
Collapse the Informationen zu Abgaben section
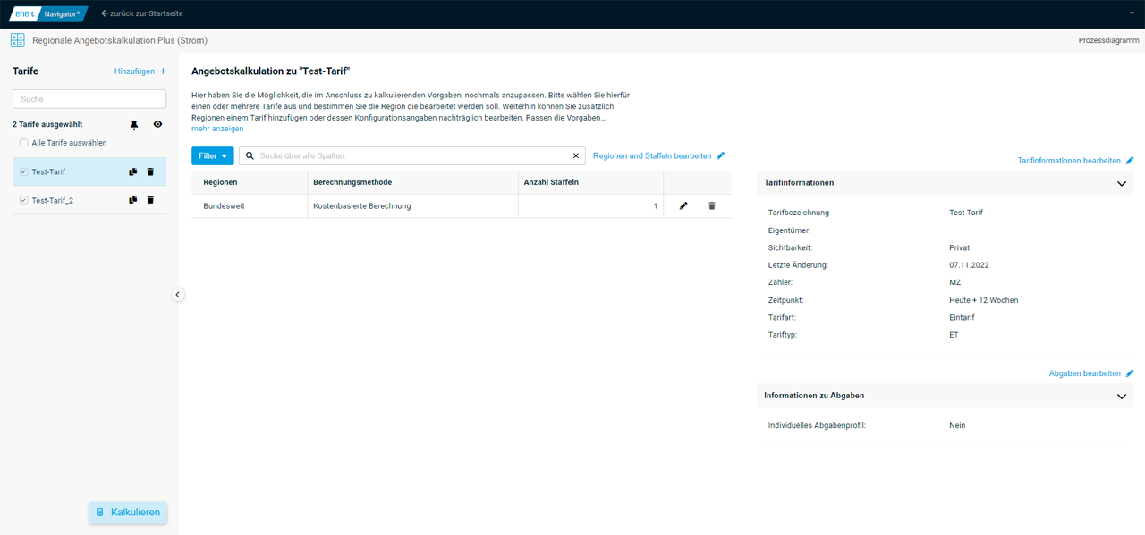pyautogui.click(x=1121, y=396)
